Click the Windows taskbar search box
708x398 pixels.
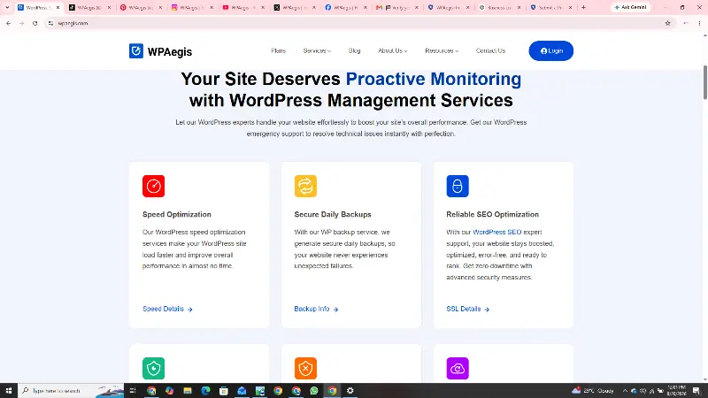point(71,390)
